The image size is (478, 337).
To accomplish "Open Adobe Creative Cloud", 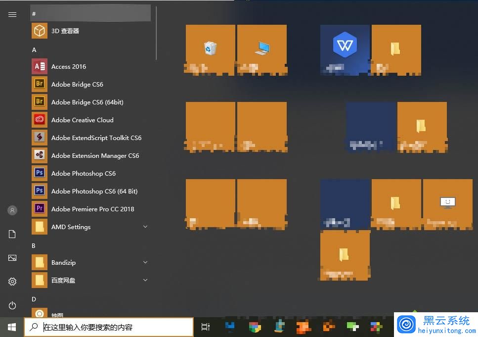I will pyautogui.click(x=82, y=120).
